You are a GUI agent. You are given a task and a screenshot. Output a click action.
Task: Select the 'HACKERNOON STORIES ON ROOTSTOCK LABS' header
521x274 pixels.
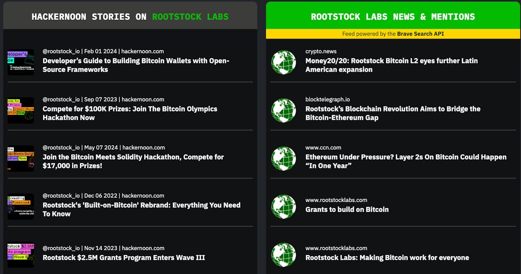tap(129, 17)
